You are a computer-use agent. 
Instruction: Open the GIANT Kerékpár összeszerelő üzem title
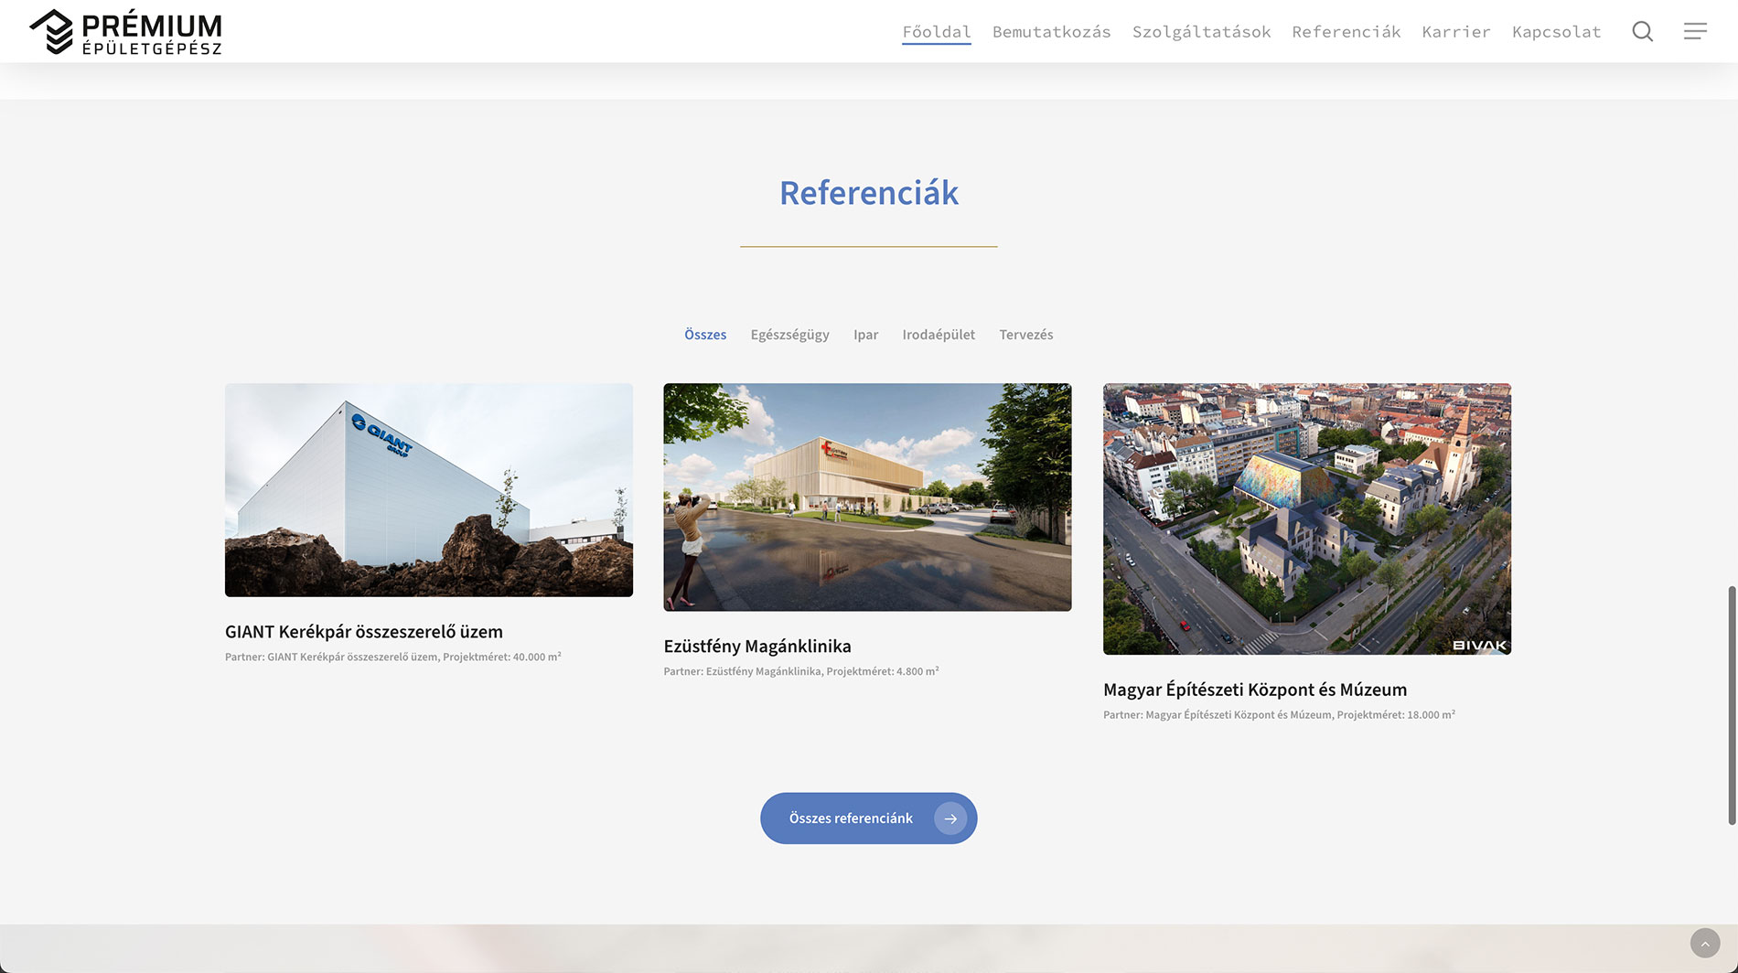364,632
